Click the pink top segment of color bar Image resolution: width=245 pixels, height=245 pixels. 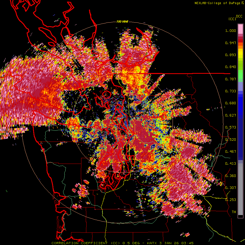click(240, 29)
